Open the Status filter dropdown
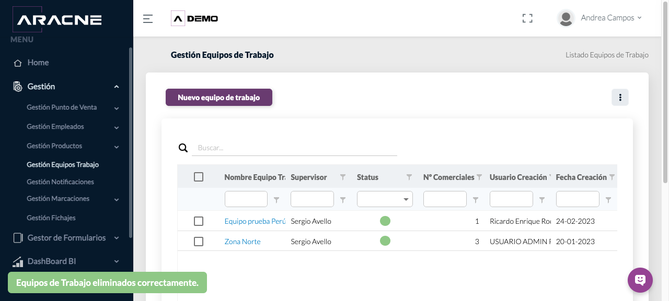This screenshot has width=669, height=301. tap(385, 199)
